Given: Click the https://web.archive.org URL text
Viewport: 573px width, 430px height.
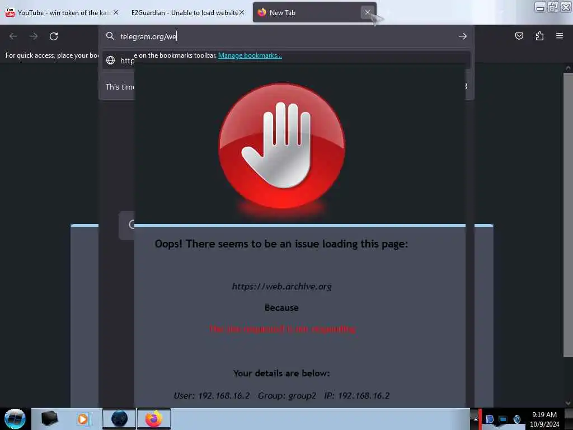Looking at the screenshot, I should [282, 286].
